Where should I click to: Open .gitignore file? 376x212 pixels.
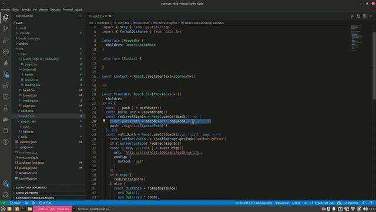[x=26, y=147]
